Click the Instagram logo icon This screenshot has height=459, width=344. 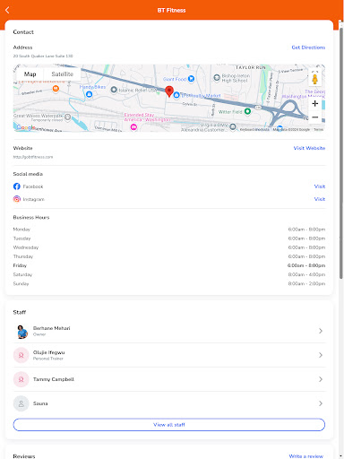(x=17, y=199)
